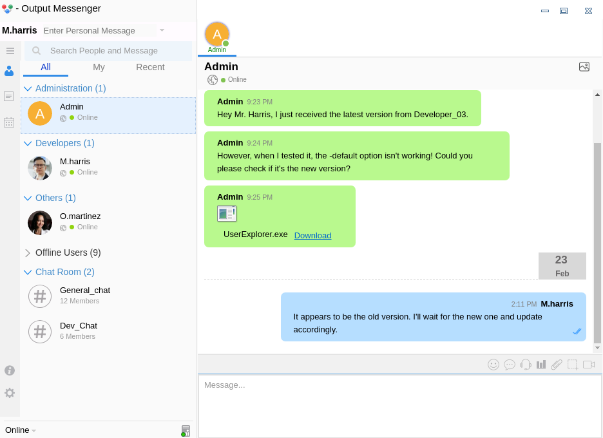Click the search magnifier icon
603x438 pixels.
tap(37, 51)
